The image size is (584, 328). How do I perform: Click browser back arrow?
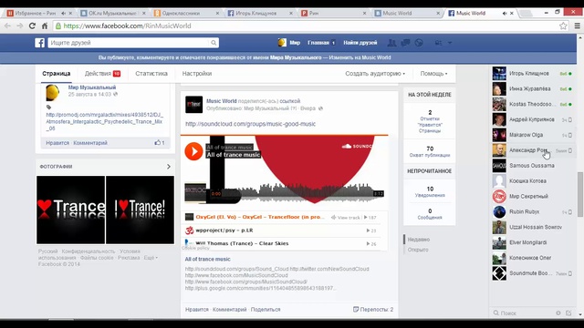point(8,26)
